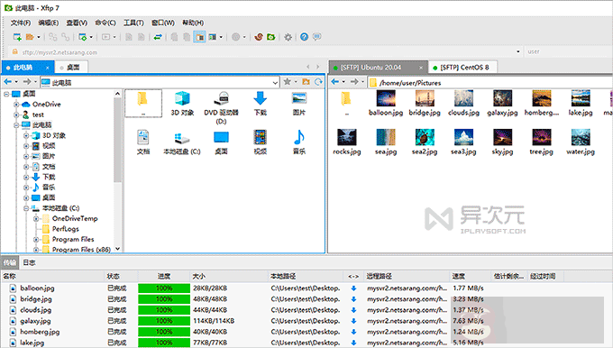Expand the Program Files tree node

click(x=36, y=239)
